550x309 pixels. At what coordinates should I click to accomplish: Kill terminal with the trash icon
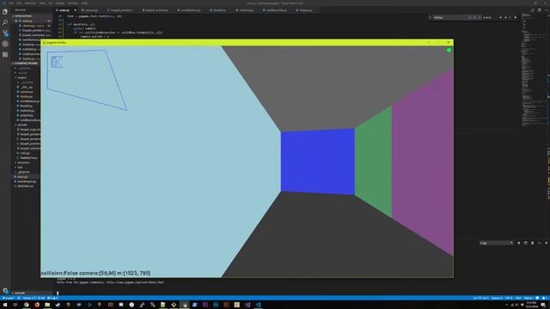click(533, 243)
